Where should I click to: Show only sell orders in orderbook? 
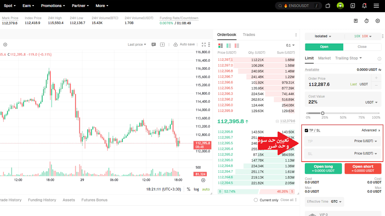(237, 46)
